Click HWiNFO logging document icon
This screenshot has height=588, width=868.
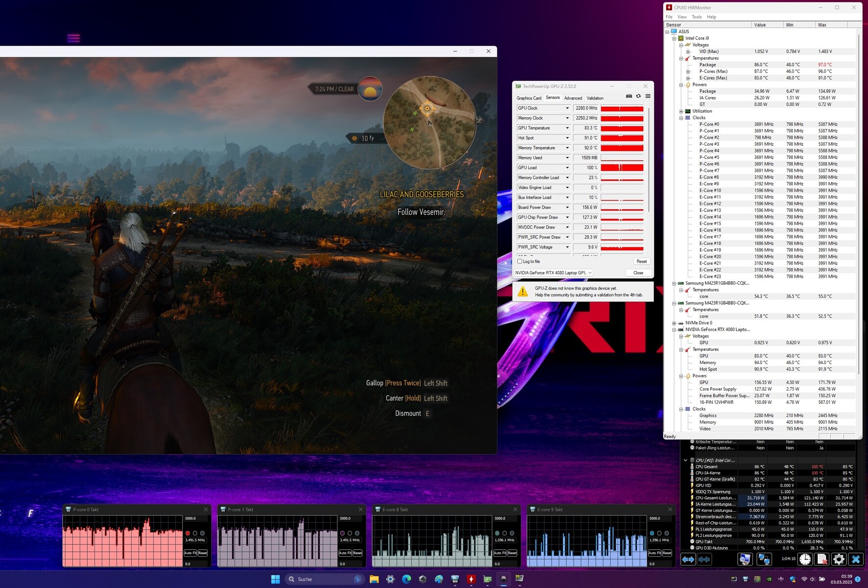tap(822, 559)
